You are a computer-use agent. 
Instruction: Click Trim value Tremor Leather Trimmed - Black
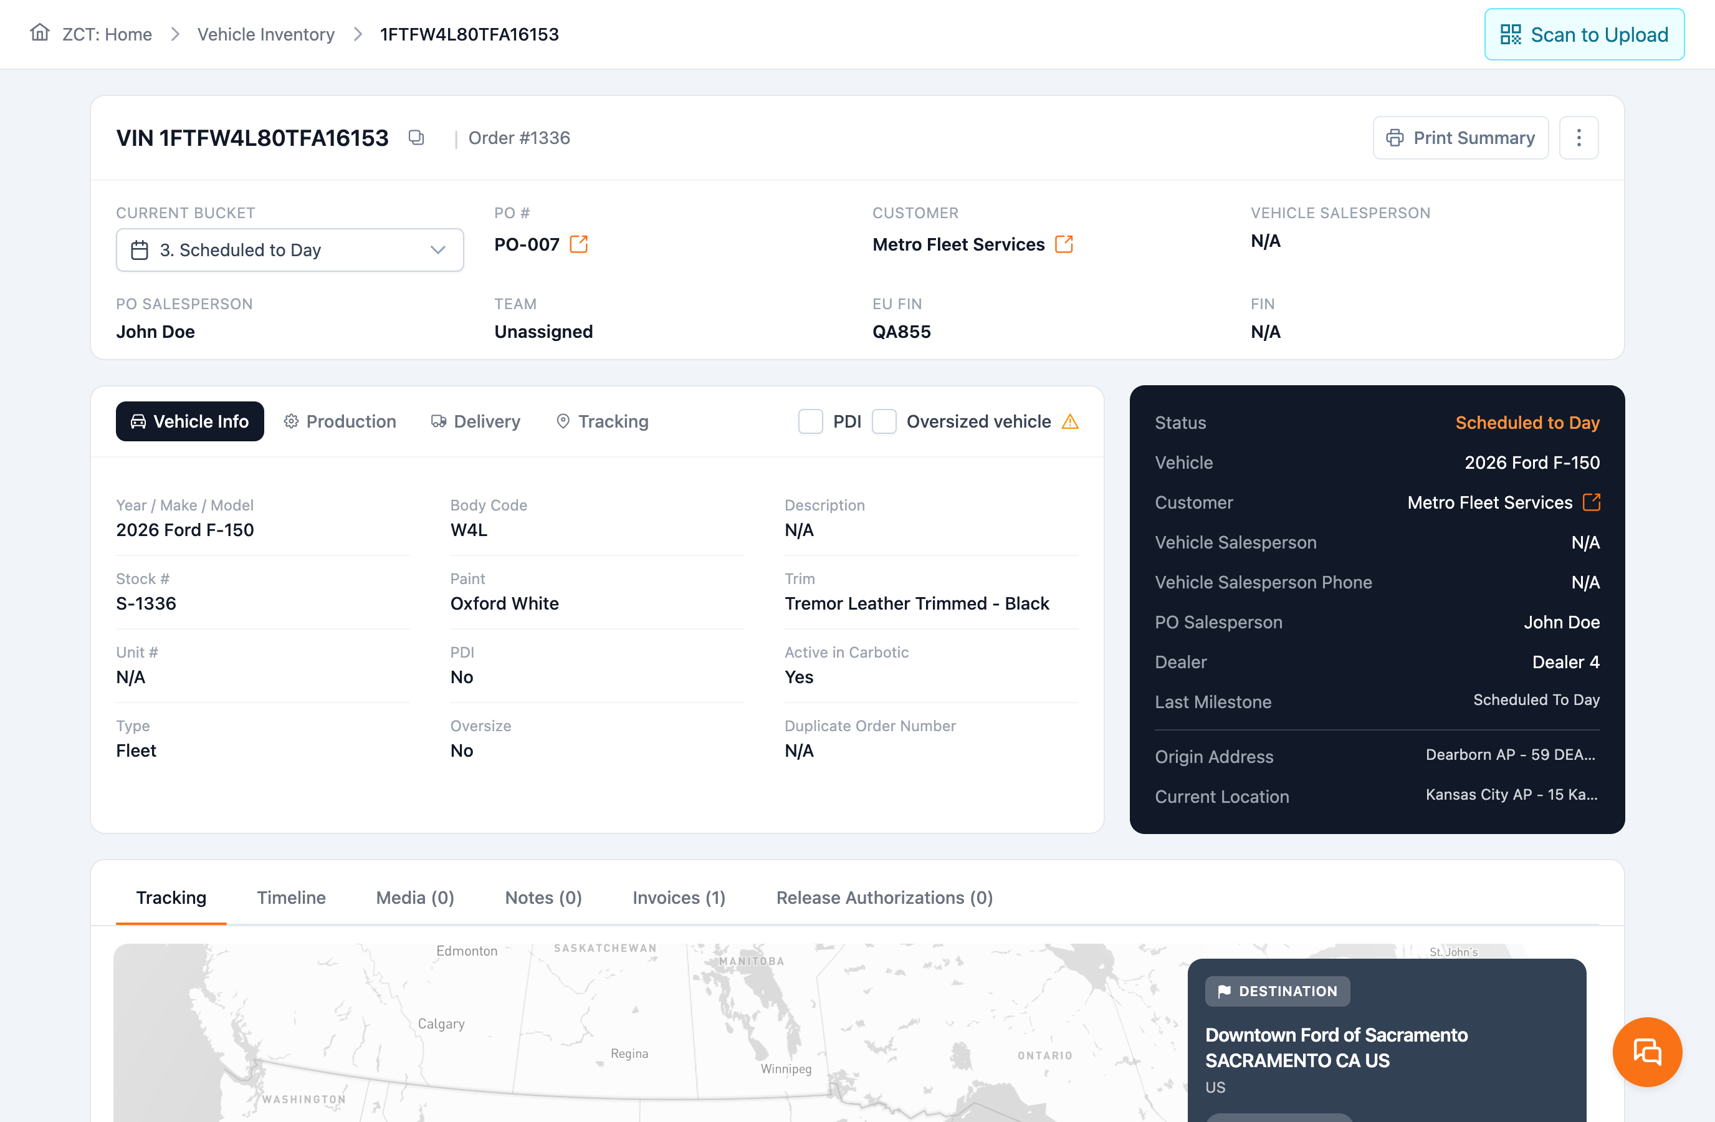917,603
